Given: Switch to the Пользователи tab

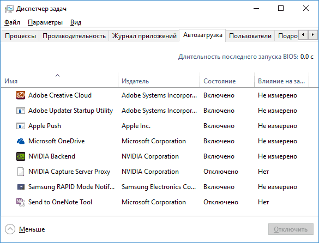Looking at the screenshot, I should 250,36.
